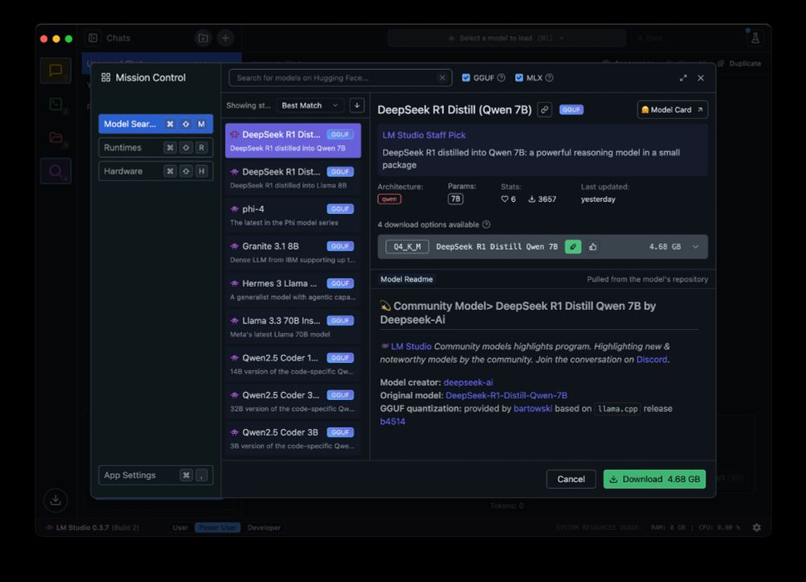The image size is (806, 582).
Task: Select the 32B Qwen2.5 Coder result
Action: click(293, 402)
